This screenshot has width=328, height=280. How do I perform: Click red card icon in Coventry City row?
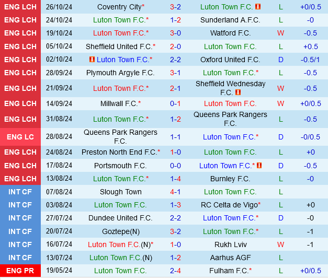click(257, 7)
